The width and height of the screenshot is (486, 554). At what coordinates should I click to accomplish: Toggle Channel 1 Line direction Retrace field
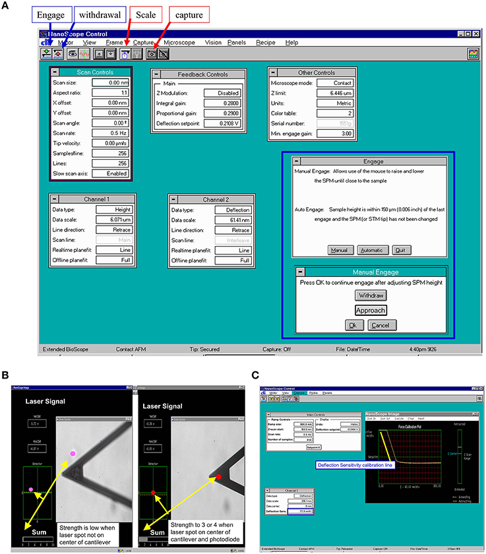114,230
